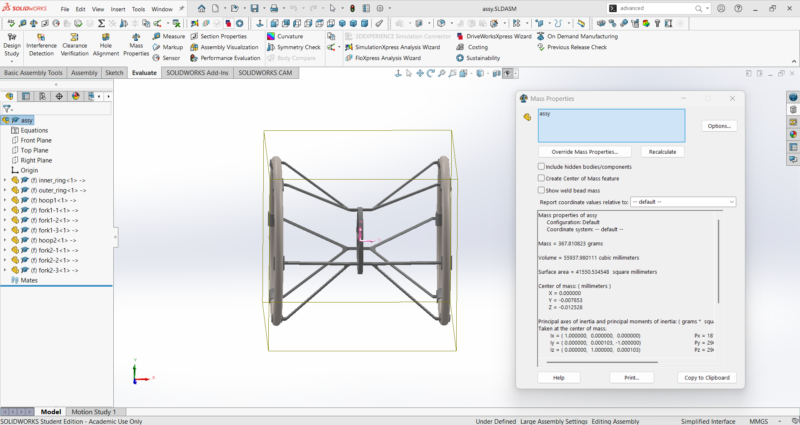Viewport: 800px width, 425px height.
Task: Click the Curvature display icon
Action: click(x=271, y=36)
